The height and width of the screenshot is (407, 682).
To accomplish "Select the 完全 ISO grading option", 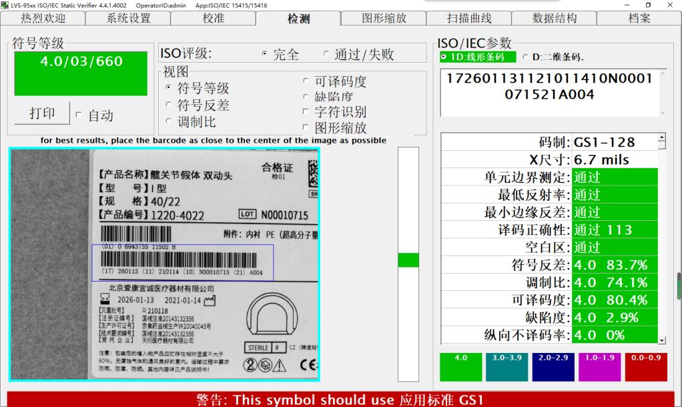I will [x=264, y=53].
